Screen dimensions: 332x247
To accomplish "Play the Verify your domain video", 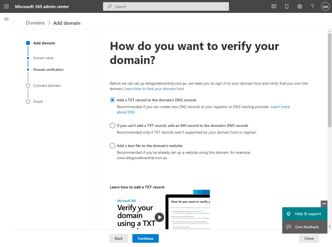I will click(x=159, y=217).
